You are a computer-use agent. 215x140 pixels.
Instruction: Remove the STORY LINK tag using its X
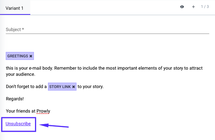tap(74, 87)
